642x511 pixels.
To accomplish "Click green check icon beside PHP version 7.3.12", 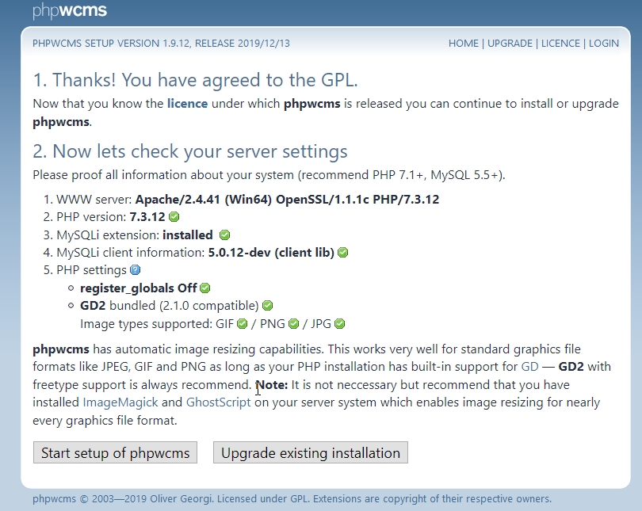I will click(x=174, y=217).
